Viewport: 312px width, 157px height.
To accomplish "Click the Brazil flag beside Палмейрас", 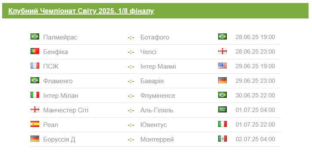I will (x=35, y=36).
